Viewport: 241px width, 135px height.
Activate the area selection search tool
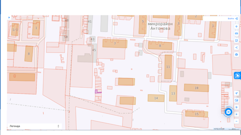236,40
